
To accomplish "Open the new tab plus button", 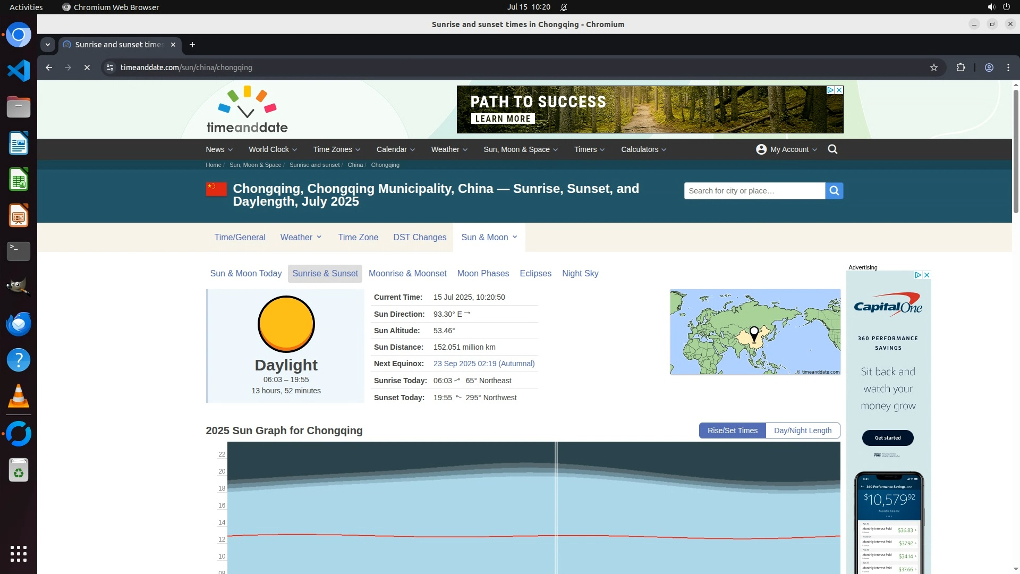I will tap(192, 45).
